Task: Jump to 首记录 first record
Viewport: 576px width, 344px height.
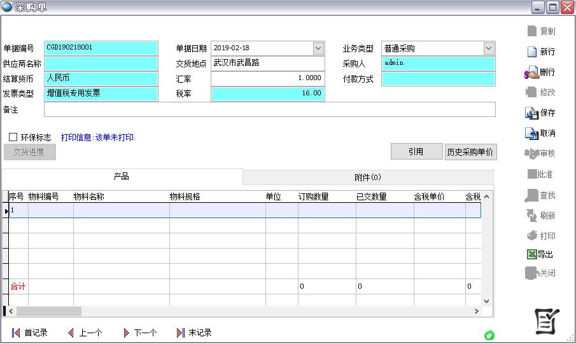Action: tap(16, 333)
